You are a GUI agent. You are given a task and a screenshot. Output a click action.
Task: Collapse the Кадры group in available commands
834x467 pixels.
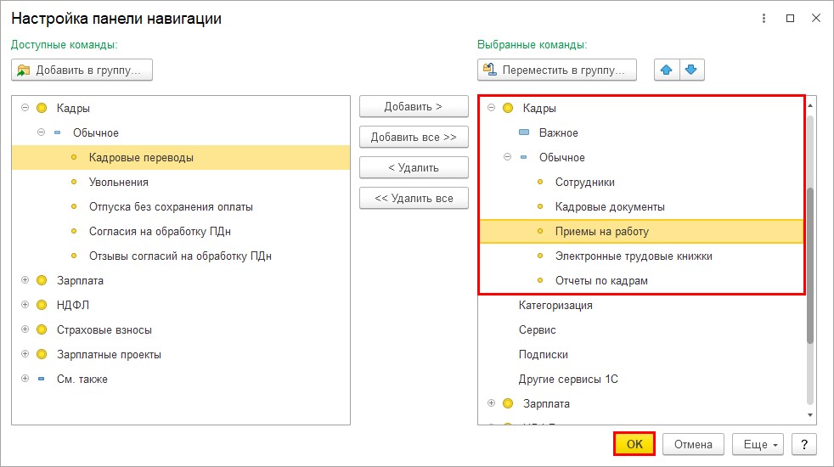tap(25, 108)
